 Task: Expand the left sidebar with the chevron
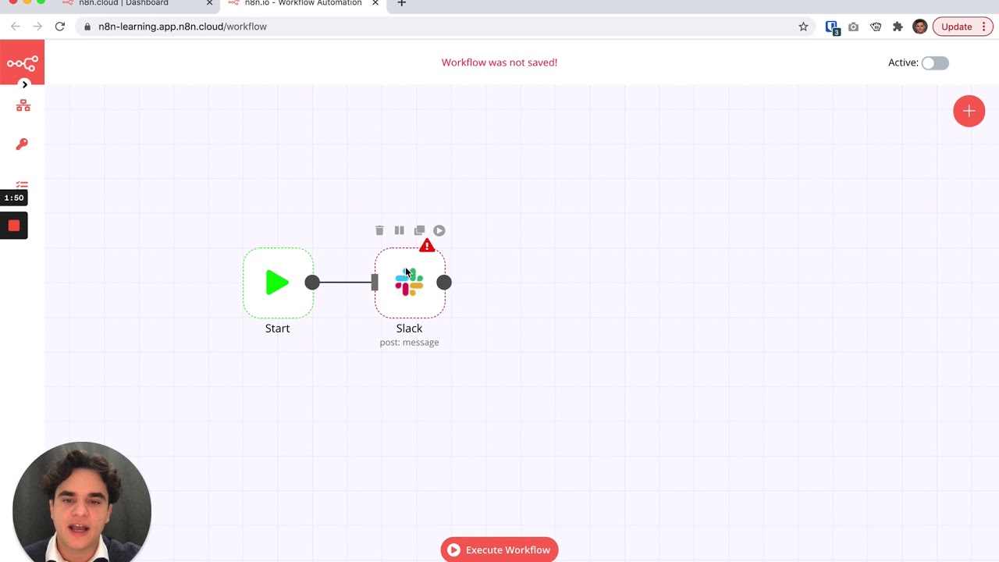tap(24, 84)
